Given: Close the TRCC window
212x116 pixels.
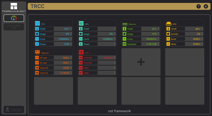Looking at the screenshot, I should tap(206, 6).
